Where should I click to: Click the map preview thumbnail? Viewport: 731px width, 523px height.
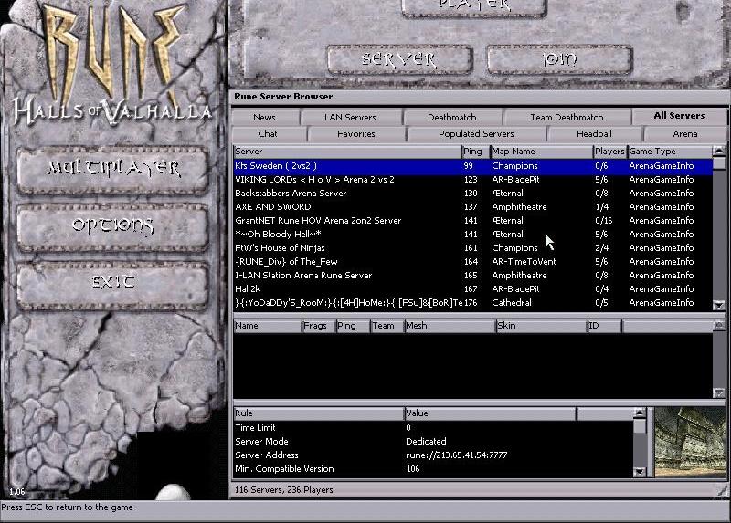[684, 442]
